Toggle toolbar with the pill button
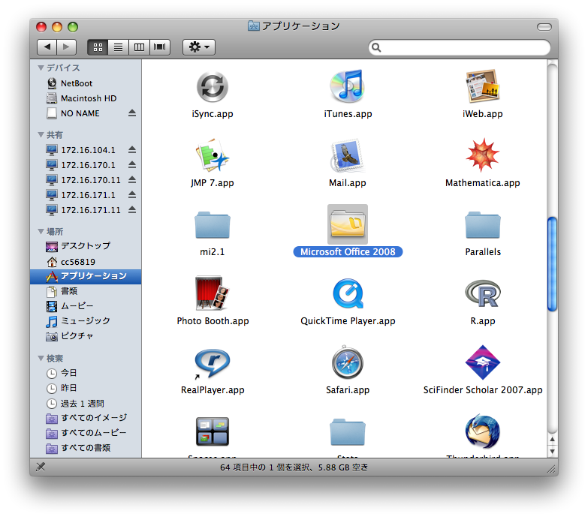The width and height of the screenshot is (588, 517). 544,27
